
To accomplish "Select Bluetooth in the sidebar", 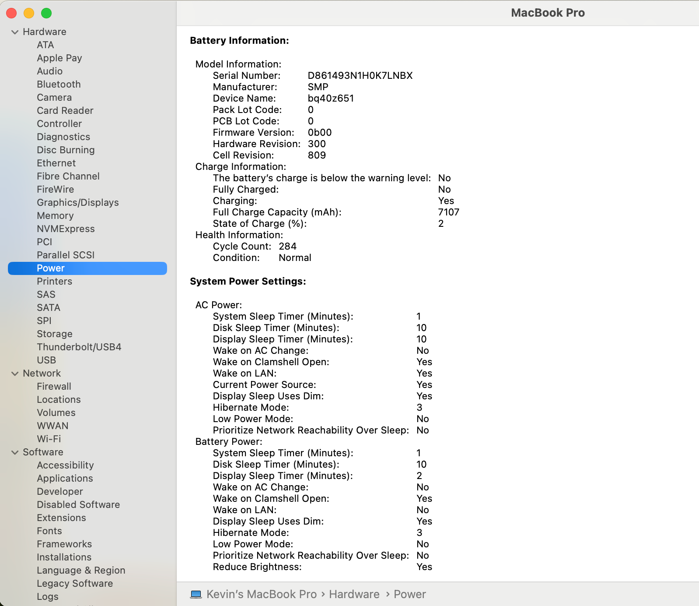I will 59,84.
